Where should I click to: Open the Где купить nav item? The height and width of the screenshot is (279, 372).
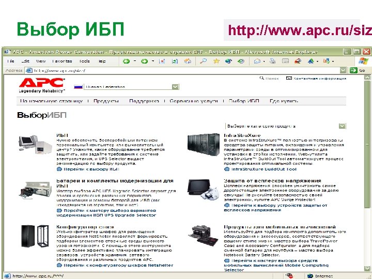pos(284,101)
